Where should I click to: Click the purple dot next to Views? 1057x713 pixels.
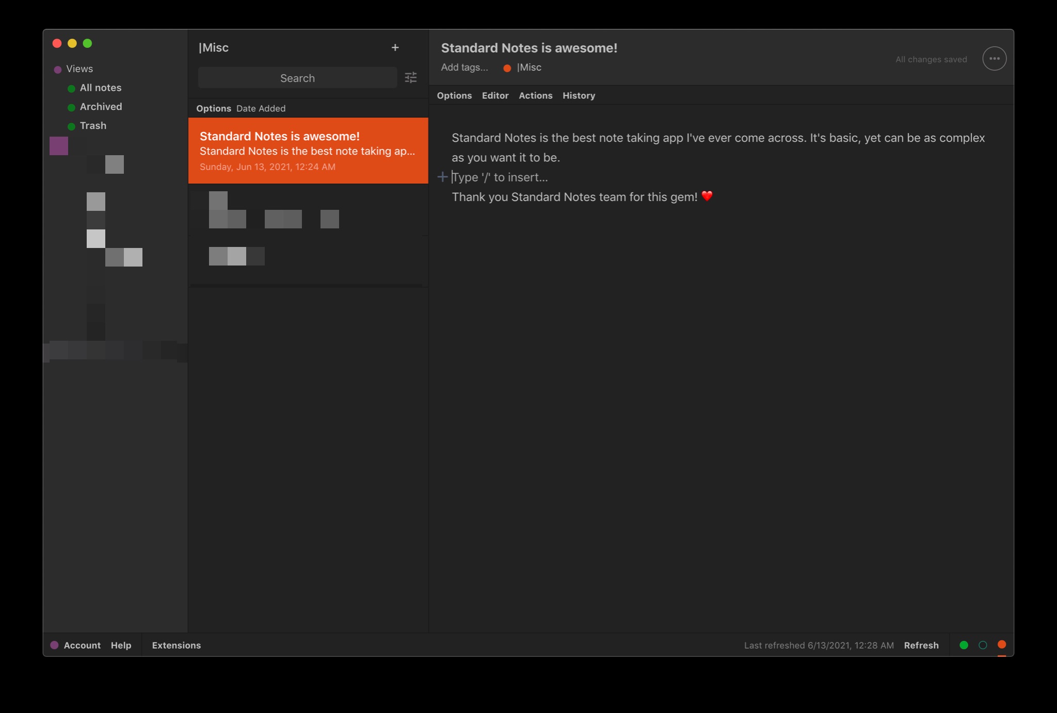(58, 69)
